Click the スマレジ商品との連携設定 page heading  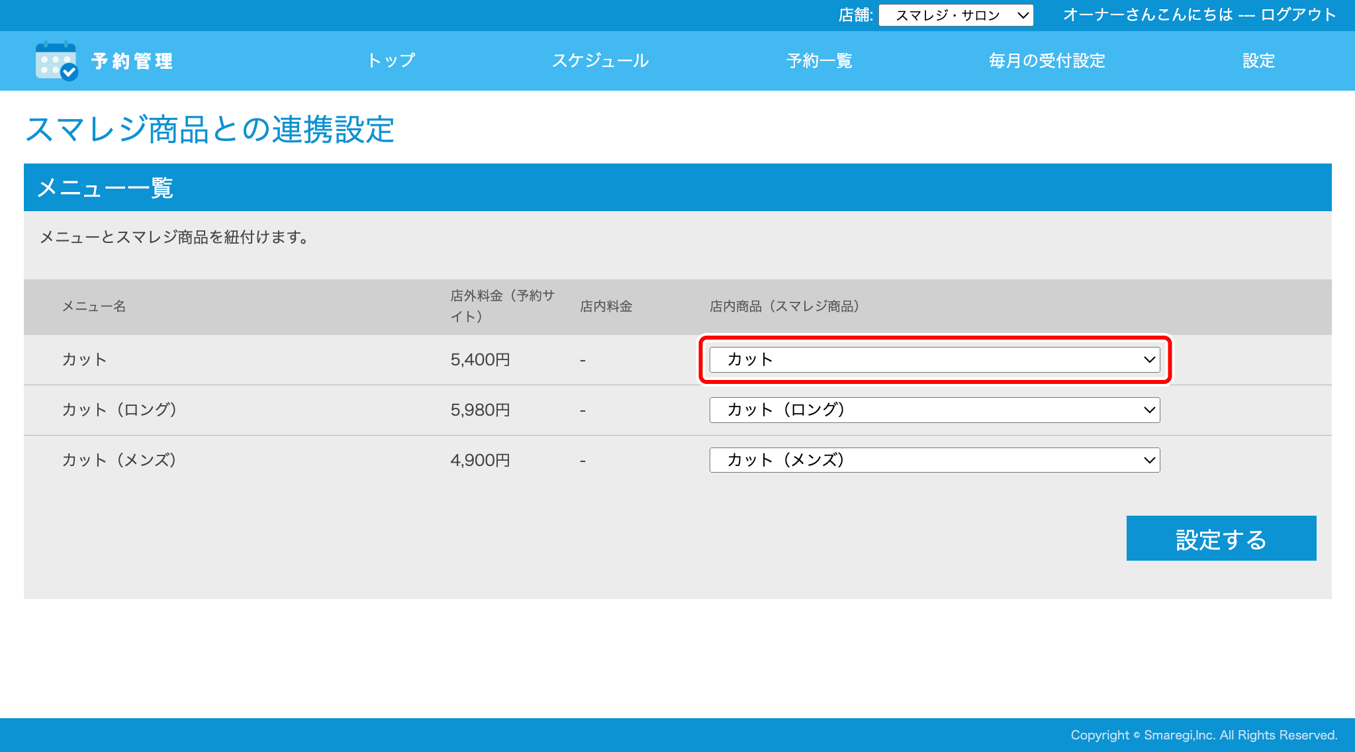[210, 129]
